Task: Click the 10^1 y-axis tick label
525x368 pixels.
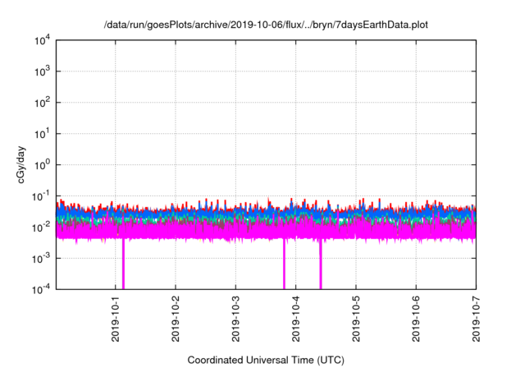Action: click(43, 134)
